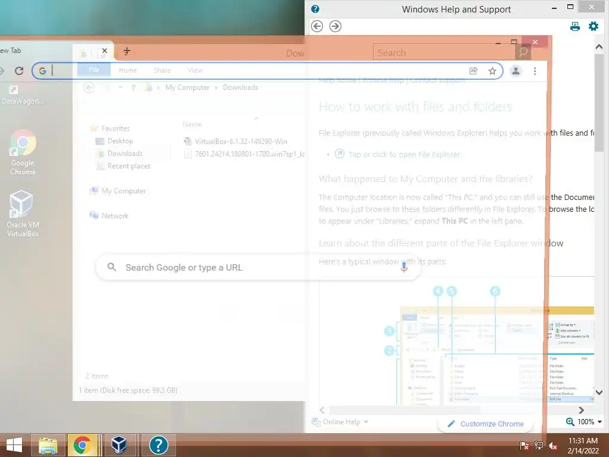Open Chrome three-dot menu
The height and width of the screenshot is (457, 609).
click(x=535, y=71)
